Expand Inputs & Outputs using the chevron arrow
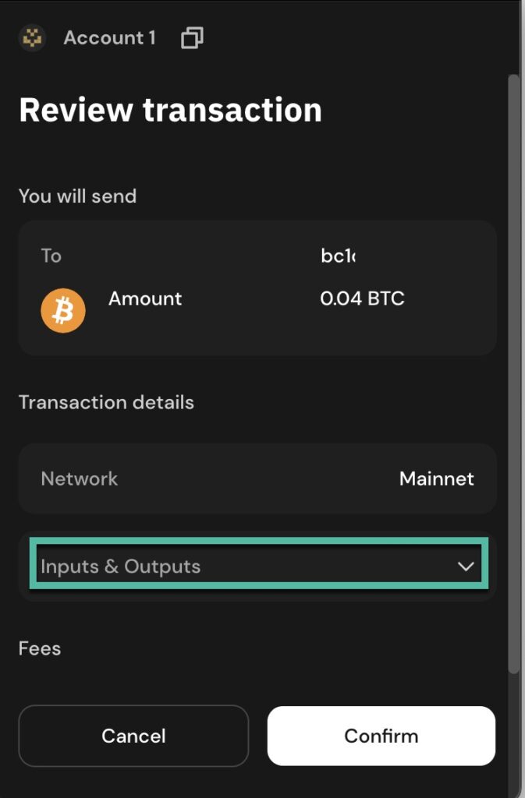Screen dimensions: 525x798 point(466,567)
